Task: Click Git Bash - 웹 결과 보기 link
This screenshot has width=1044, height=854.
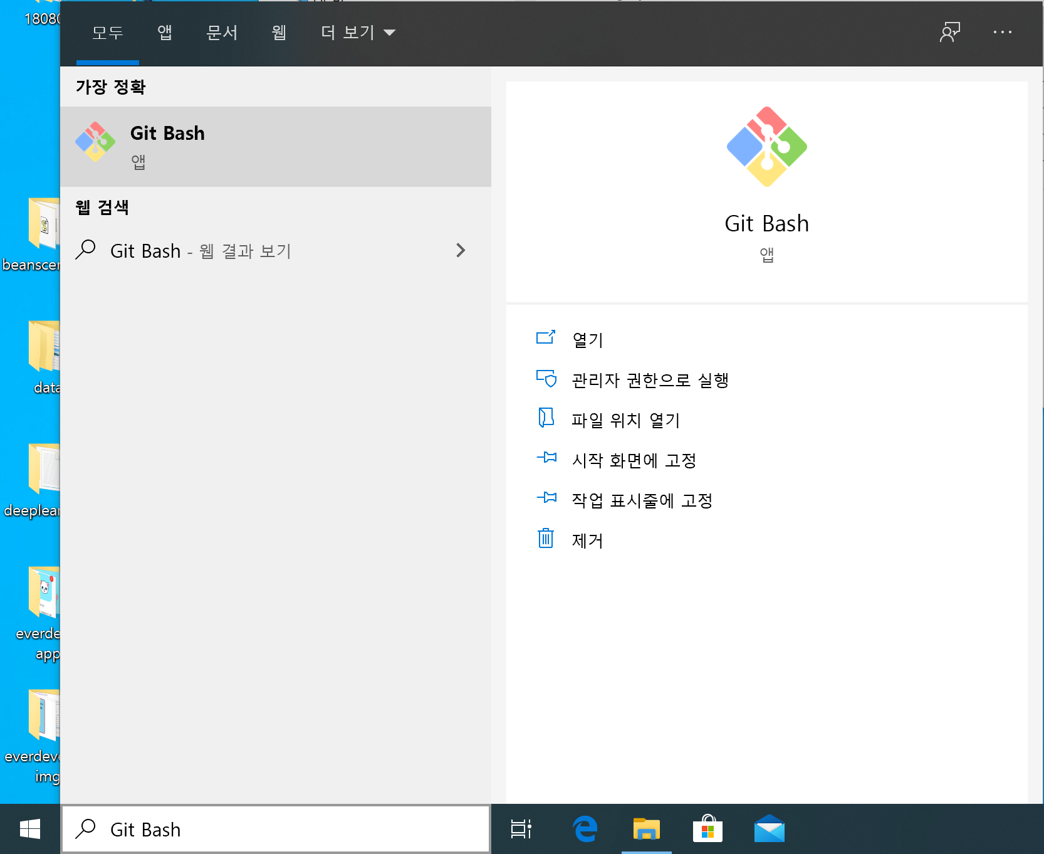Action: tap(201, 251)
